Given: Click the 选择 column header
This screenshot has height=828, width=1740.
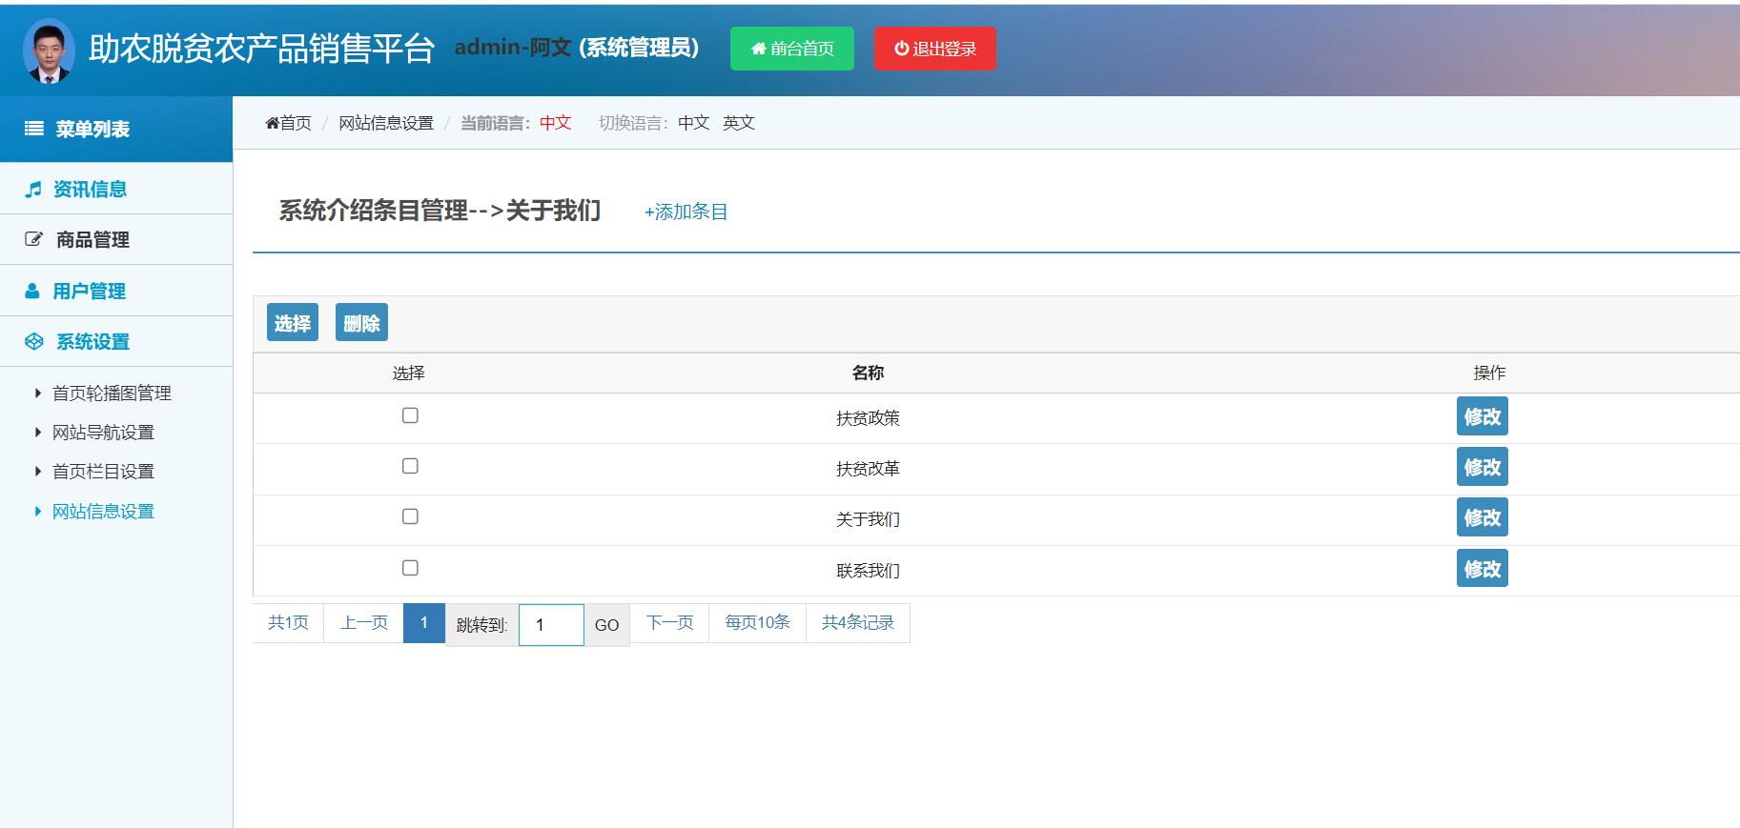Looking at the screenshot, I should pyautogui.click(x=408, y=374).
